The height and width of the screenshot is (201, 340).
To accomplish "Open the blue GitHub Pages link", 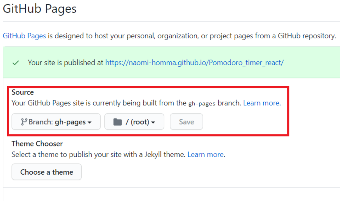I will (x=24, y=36).
